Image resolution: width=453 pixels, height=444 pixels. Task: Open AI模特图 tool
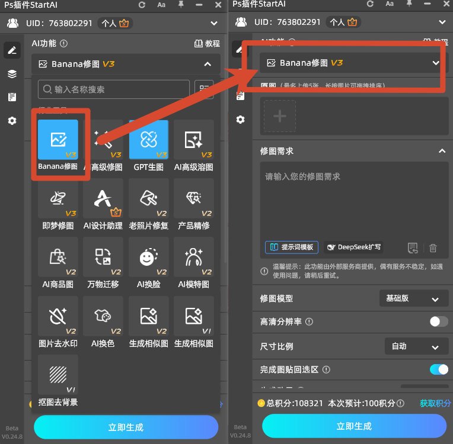[193, 257]
